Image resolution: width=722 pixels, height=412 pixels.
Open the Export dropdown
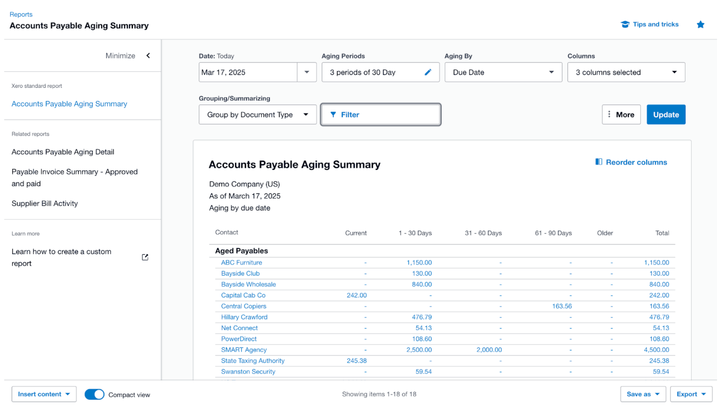[690, 394]
